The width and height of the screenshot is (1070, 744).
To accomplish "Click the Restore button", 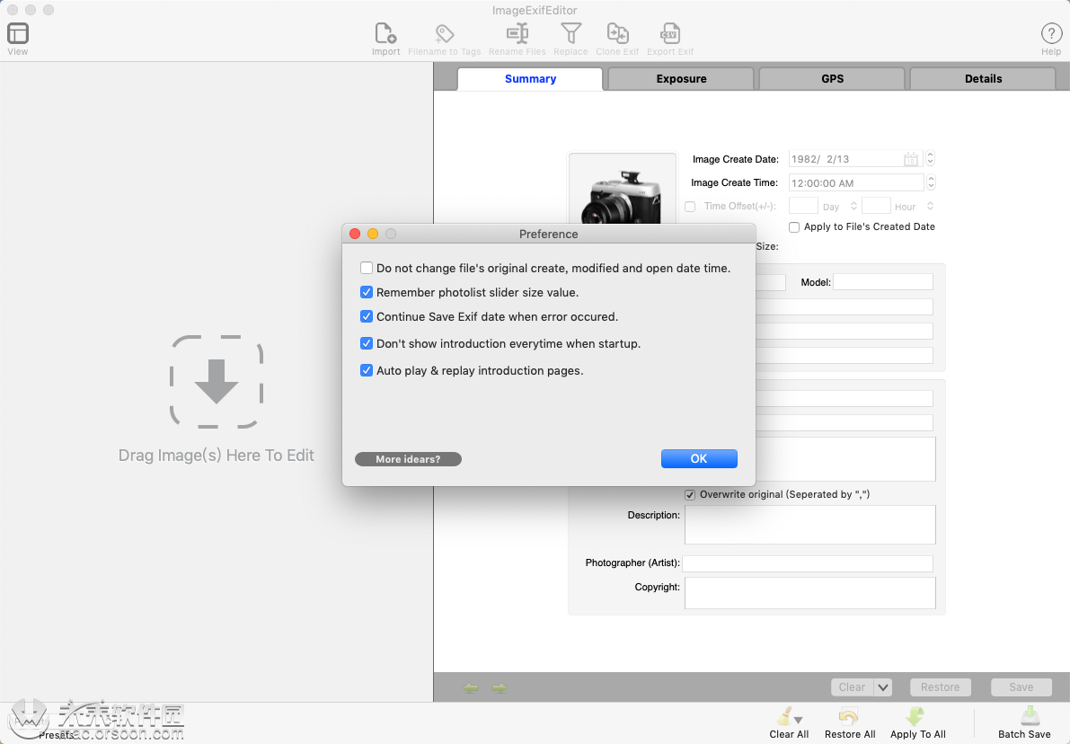I will coord(940,687).
